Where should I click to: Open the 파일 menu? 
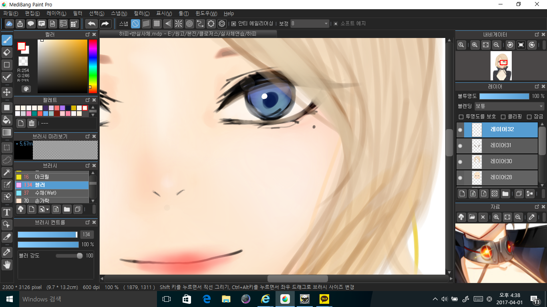10,14
